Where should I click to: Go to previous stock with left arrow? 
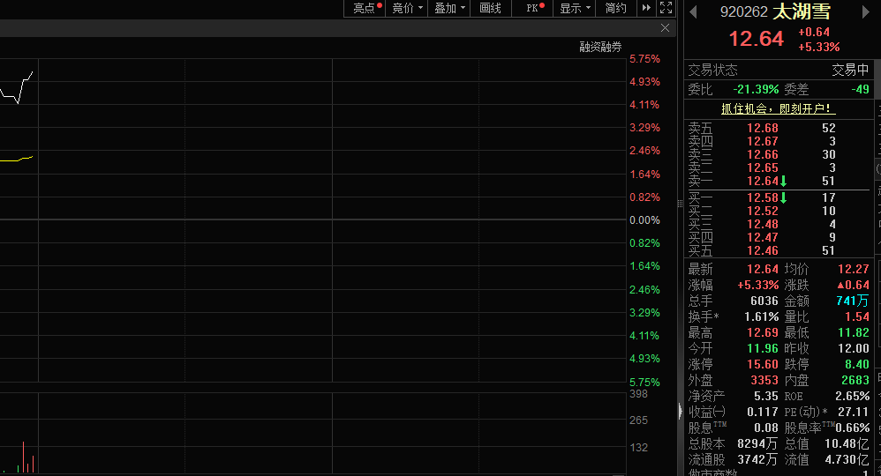pos(693,11)
